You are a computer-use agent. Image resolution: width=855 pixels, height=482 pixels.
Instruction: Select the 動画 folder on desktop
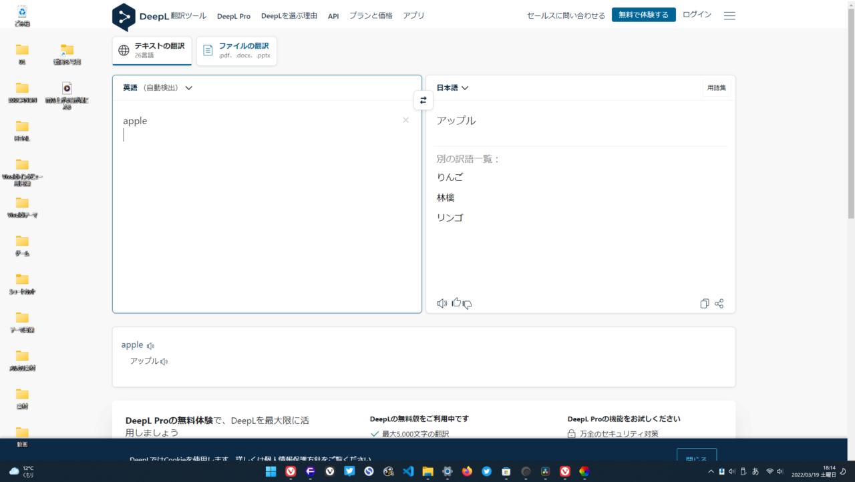tap(23, 437)
